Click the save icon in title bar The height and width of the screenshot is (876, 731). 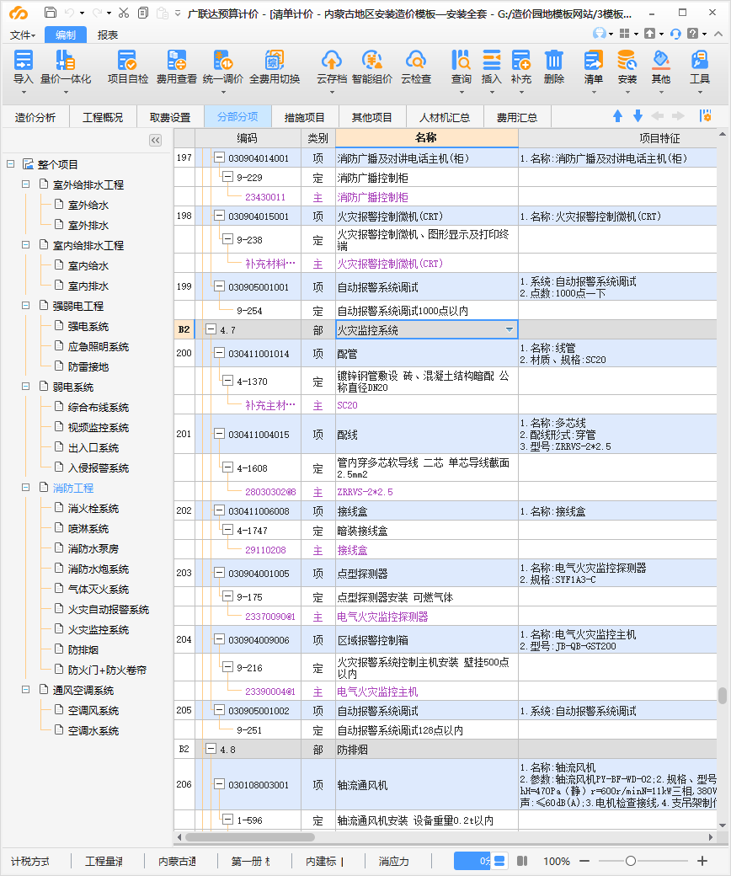click(51, 13)
